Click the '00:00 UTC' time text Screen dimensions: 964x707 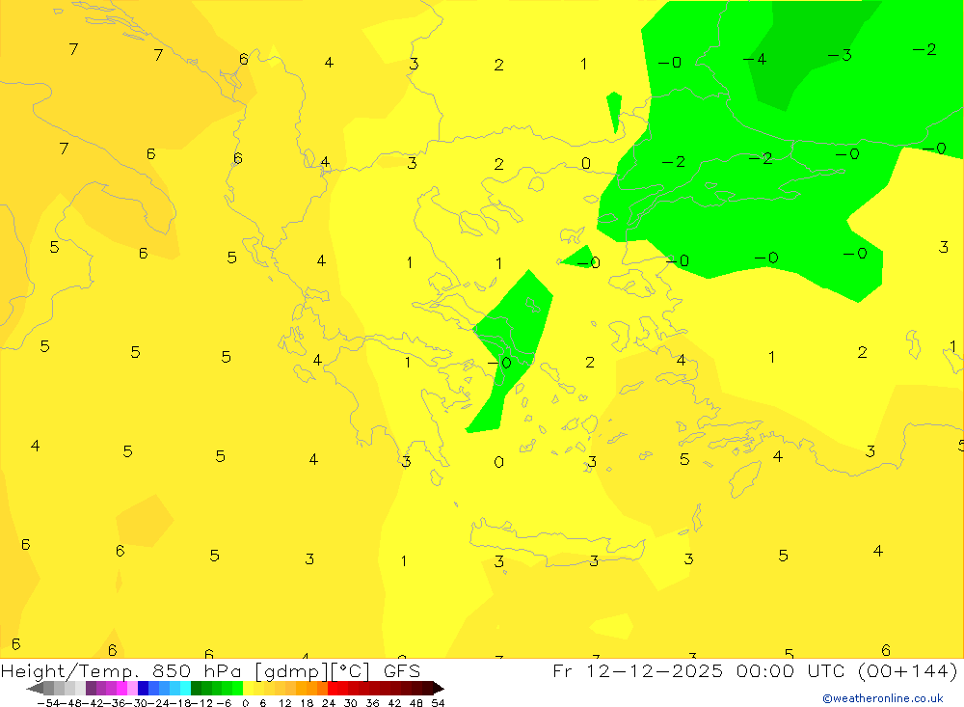tap(791, 670)
